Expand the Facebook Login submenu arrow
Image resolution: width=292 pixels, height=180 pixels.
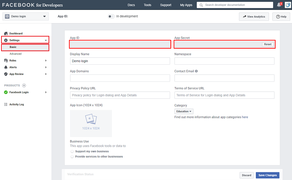tap(46, 92)
